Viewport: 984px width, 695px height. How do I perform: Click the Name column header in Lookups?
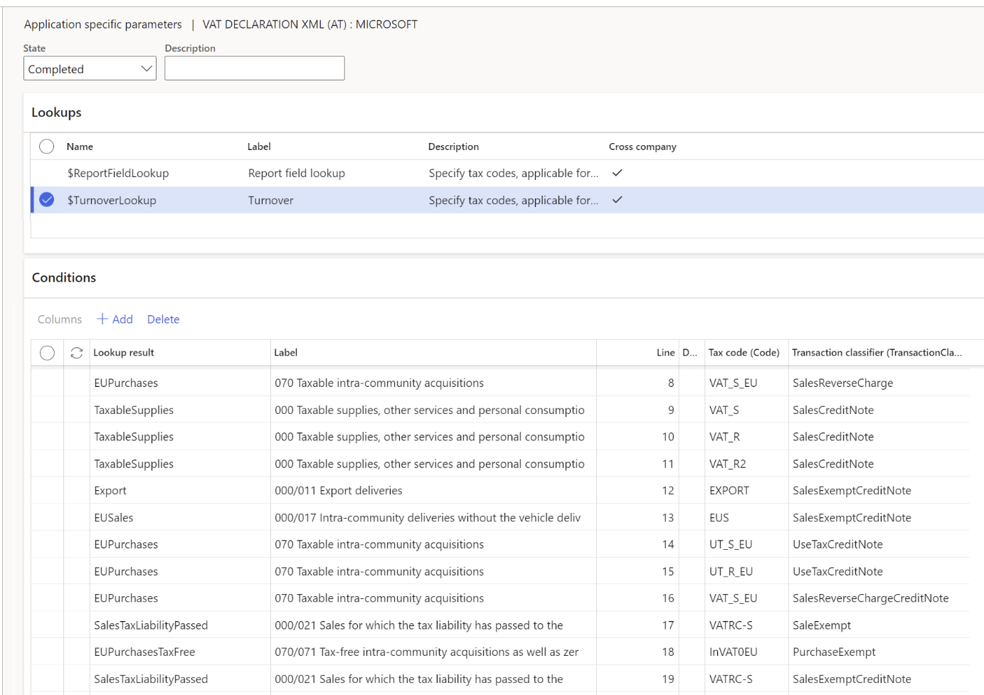[80, 147]
